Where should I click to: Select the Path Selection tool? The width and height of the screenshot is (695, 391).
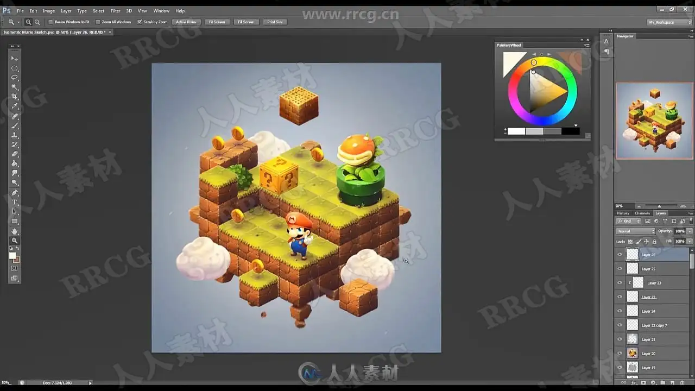[x=15, y=212]
